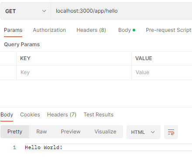192x160 pixels.
Task: Expand the HTML format dropdown
Action: tap(144, 132)
